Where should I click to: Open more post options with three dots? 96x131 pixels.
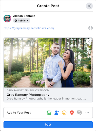click(87, 113)
